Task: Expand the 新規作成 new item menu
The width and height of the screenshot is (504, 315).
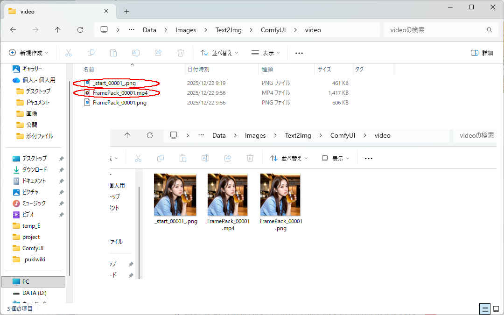Action: coord(29,53)
